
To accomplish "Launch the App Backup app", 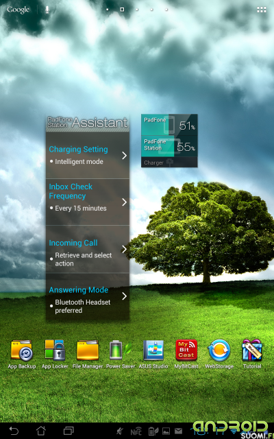I will tap(22, 355).
